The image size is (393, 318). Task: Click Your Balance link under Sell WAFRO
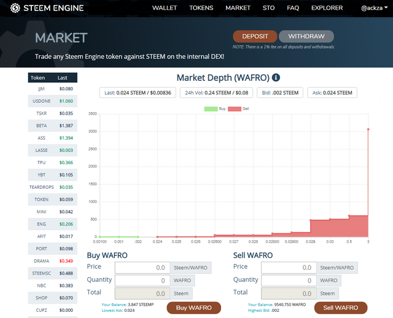point(260,305)
